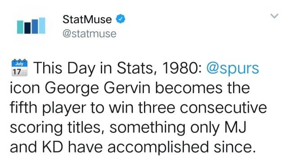This screenshot has height=165, width=288.
Task: Click the name George Gervin
Action: [98, 88]
